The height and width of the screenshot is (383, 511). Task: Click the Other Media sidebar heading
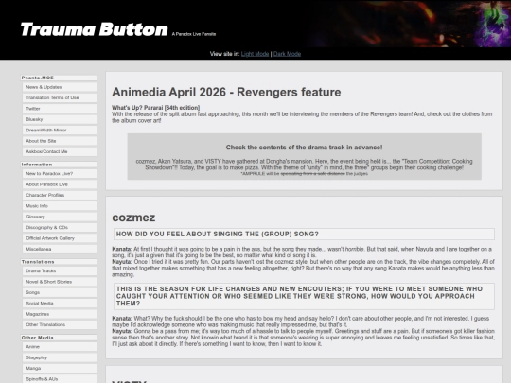[x=59, y=338]
